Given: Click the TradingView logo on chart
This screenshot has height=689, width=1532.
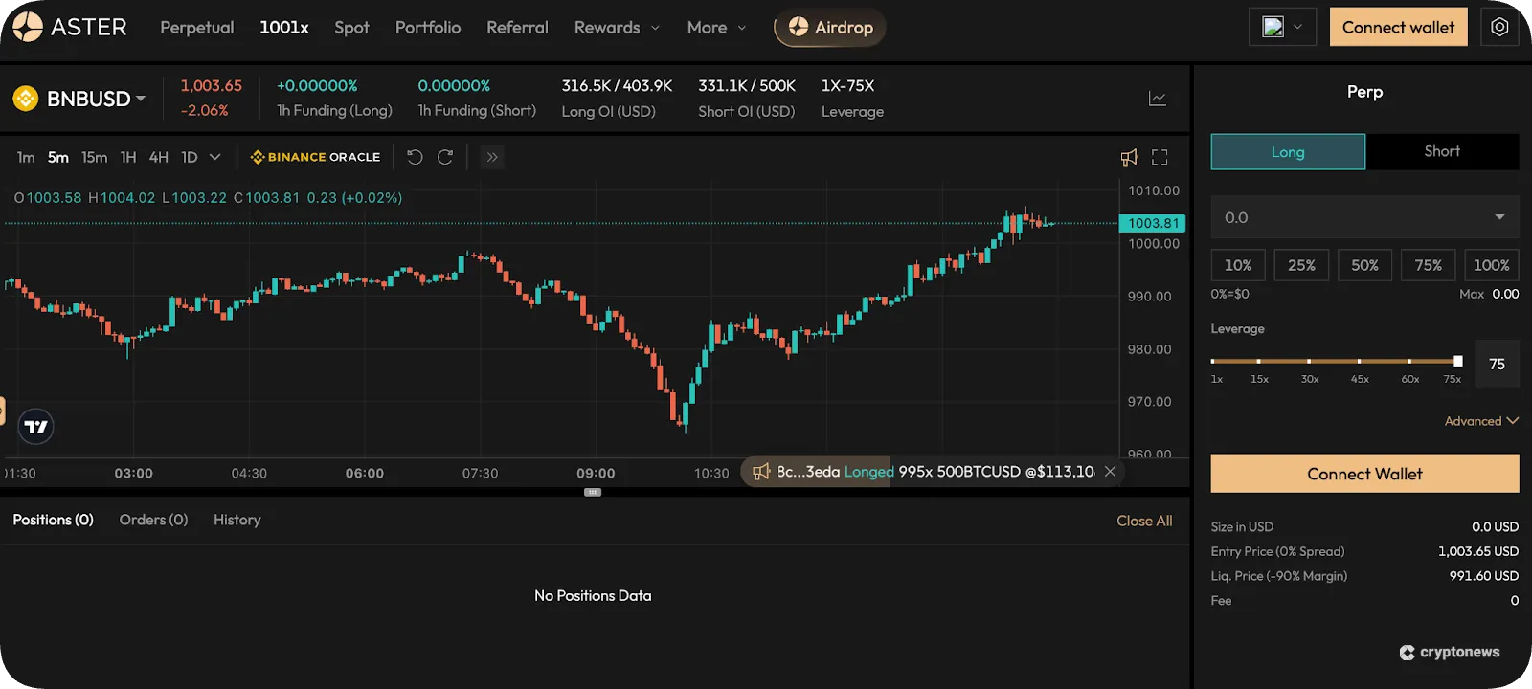Looking at the screenshot, I should click(36, 427).
